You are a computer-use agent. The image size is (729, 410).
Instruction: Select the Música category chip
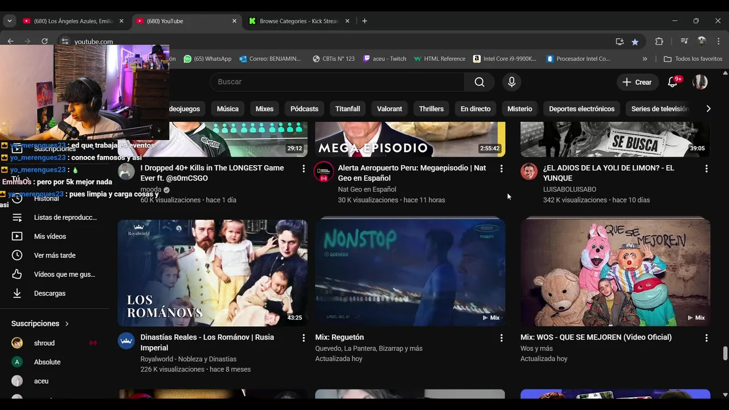228,109
